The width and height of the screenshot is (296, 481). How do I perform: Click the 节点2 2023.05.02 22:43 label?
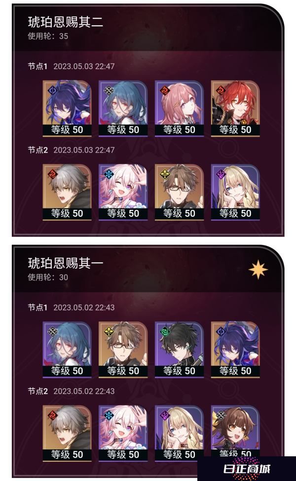71,391
